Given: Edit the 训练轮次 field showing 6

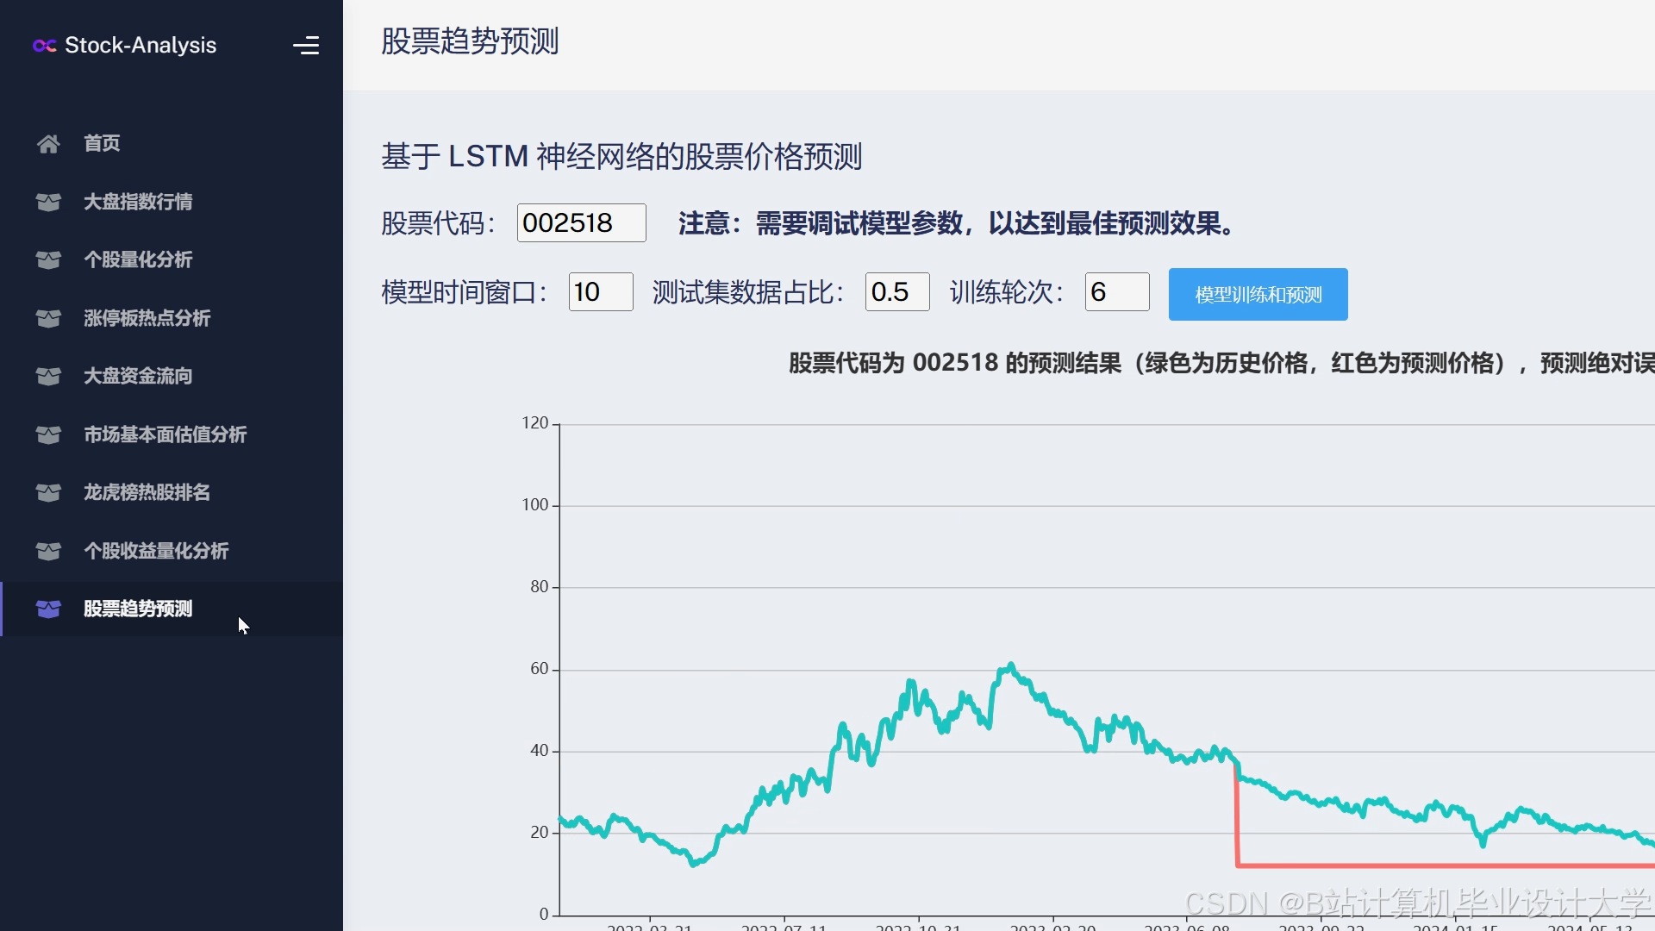Looking at the screenshot, I should click(1116, 292).
